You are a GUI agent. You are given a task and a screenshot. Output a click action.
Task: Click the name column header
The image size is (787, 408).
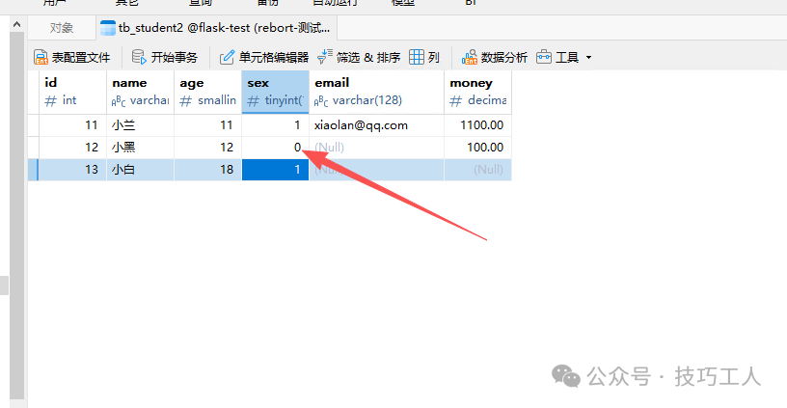point(140,92)
